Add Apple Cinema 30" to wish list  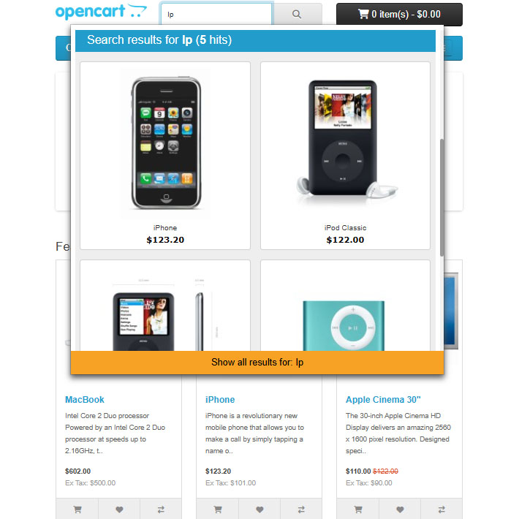(x=400, y=509)
